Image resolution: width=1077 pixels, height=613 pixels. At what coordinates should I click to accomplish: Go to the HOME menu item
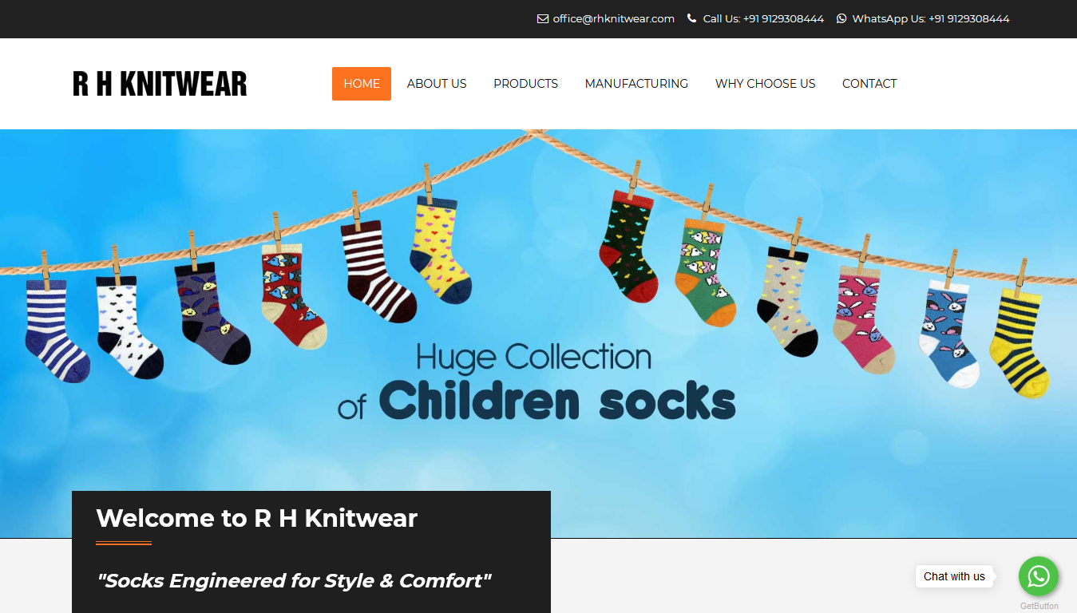tap(362, 84)
